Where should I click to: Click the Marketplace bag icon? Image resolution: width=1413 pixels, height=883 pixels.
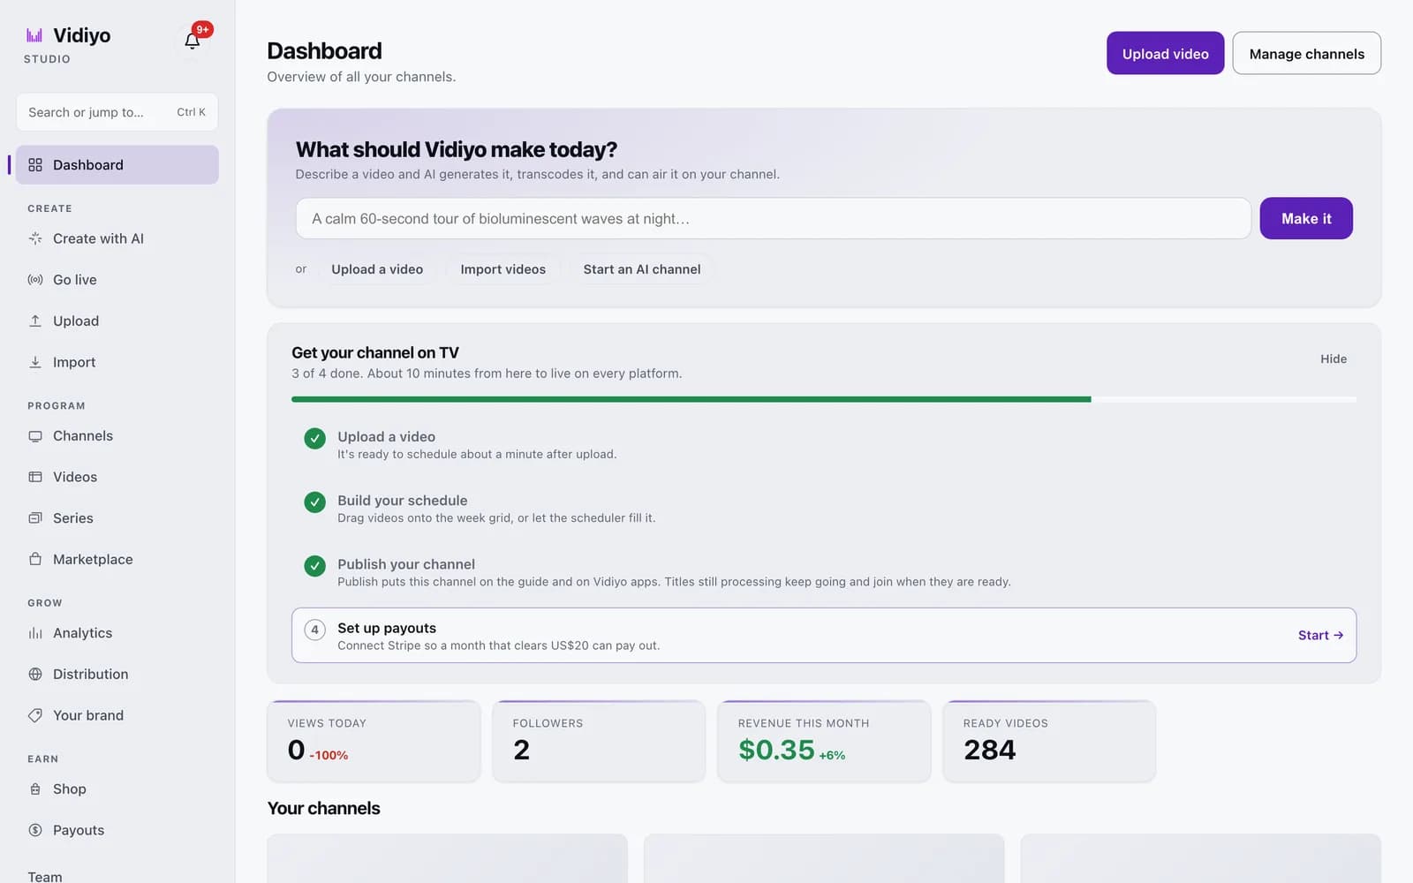point(35,559)
